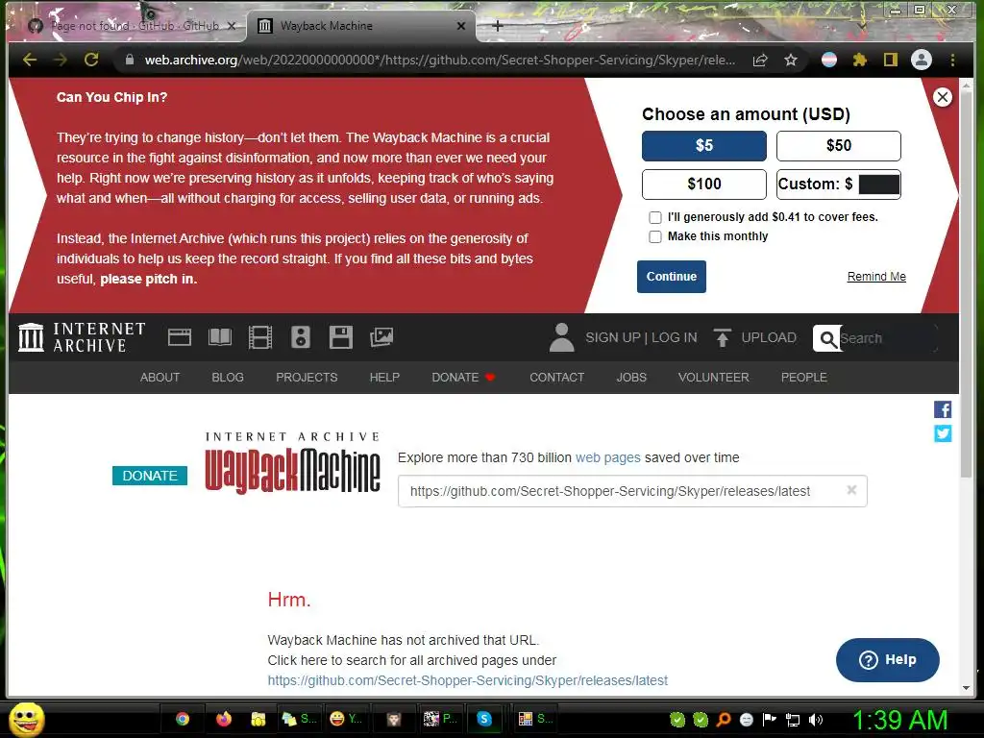Open a new browser tab

click(x=497, y=26)
